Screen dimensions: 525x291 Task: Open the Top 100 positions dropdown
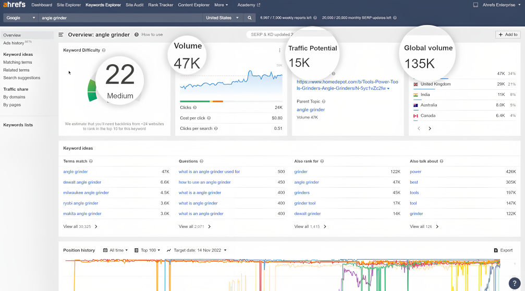point(148,250)
